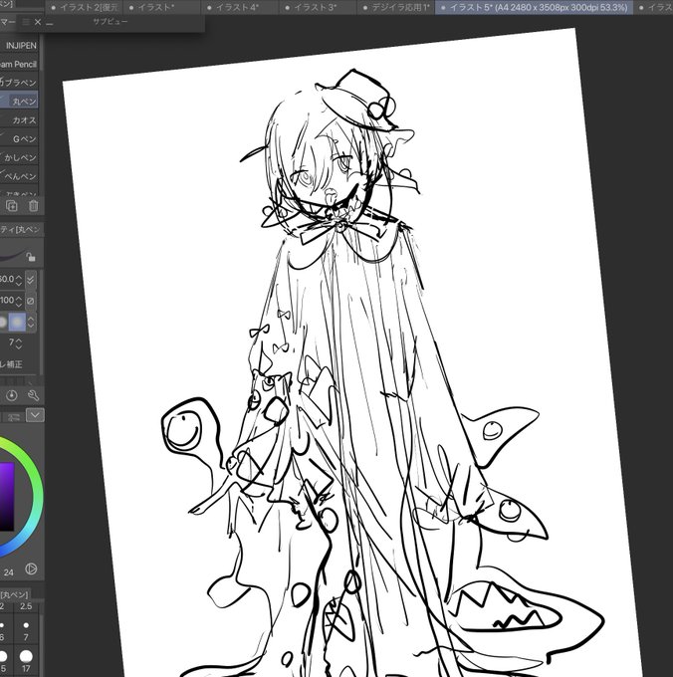Select brush size preset 17
The image size is (673, 677).
(x=26, y=661)
